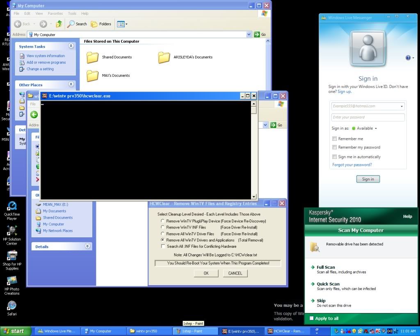Open the My Computer address bar dropdown
The width and height of the screenshot is (420, 336).
(x=249, y=34)
